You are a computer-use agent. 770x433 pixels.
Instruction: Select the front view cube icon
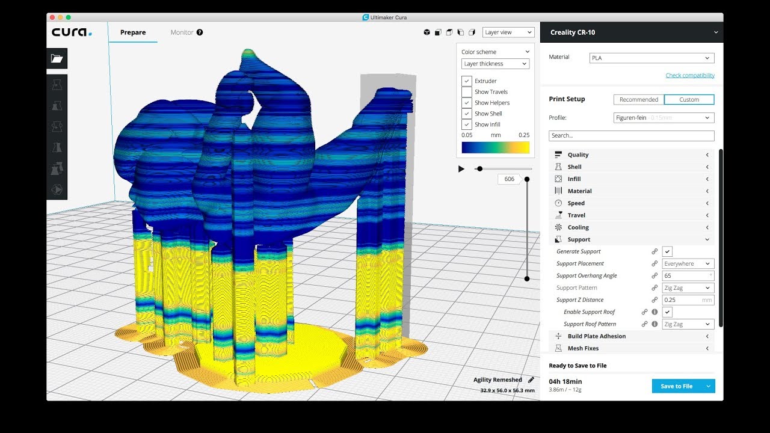(438, 32)
